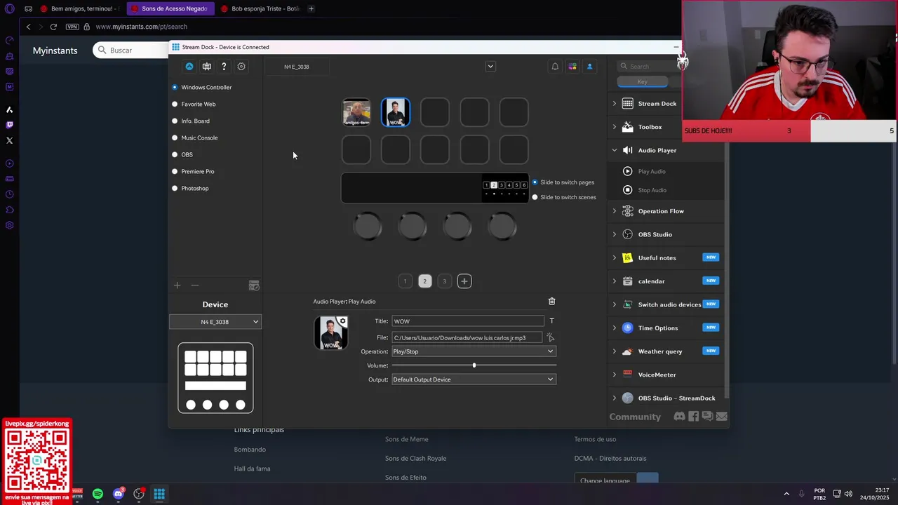Select the amigos-term key thumbnail
898x505 pixels.
[356, 112]
